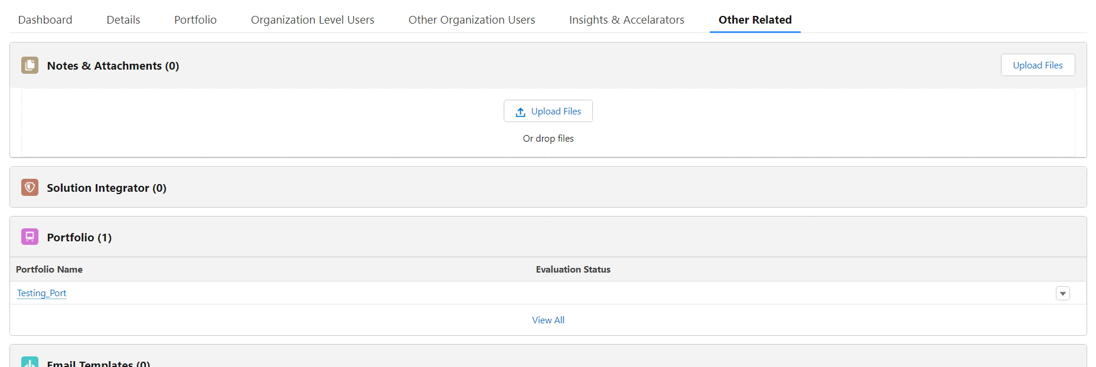Open Portfolio (1) related list heading
The image size is (1096, 367).
79,238
